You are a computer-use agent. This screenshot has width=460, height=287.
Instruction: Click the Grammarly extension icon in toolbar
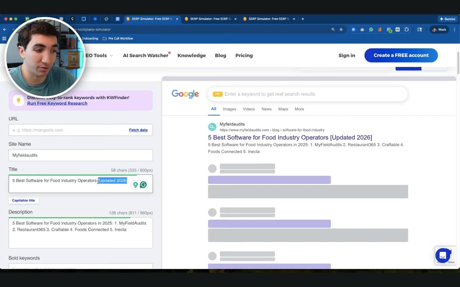tap(371, 30)
